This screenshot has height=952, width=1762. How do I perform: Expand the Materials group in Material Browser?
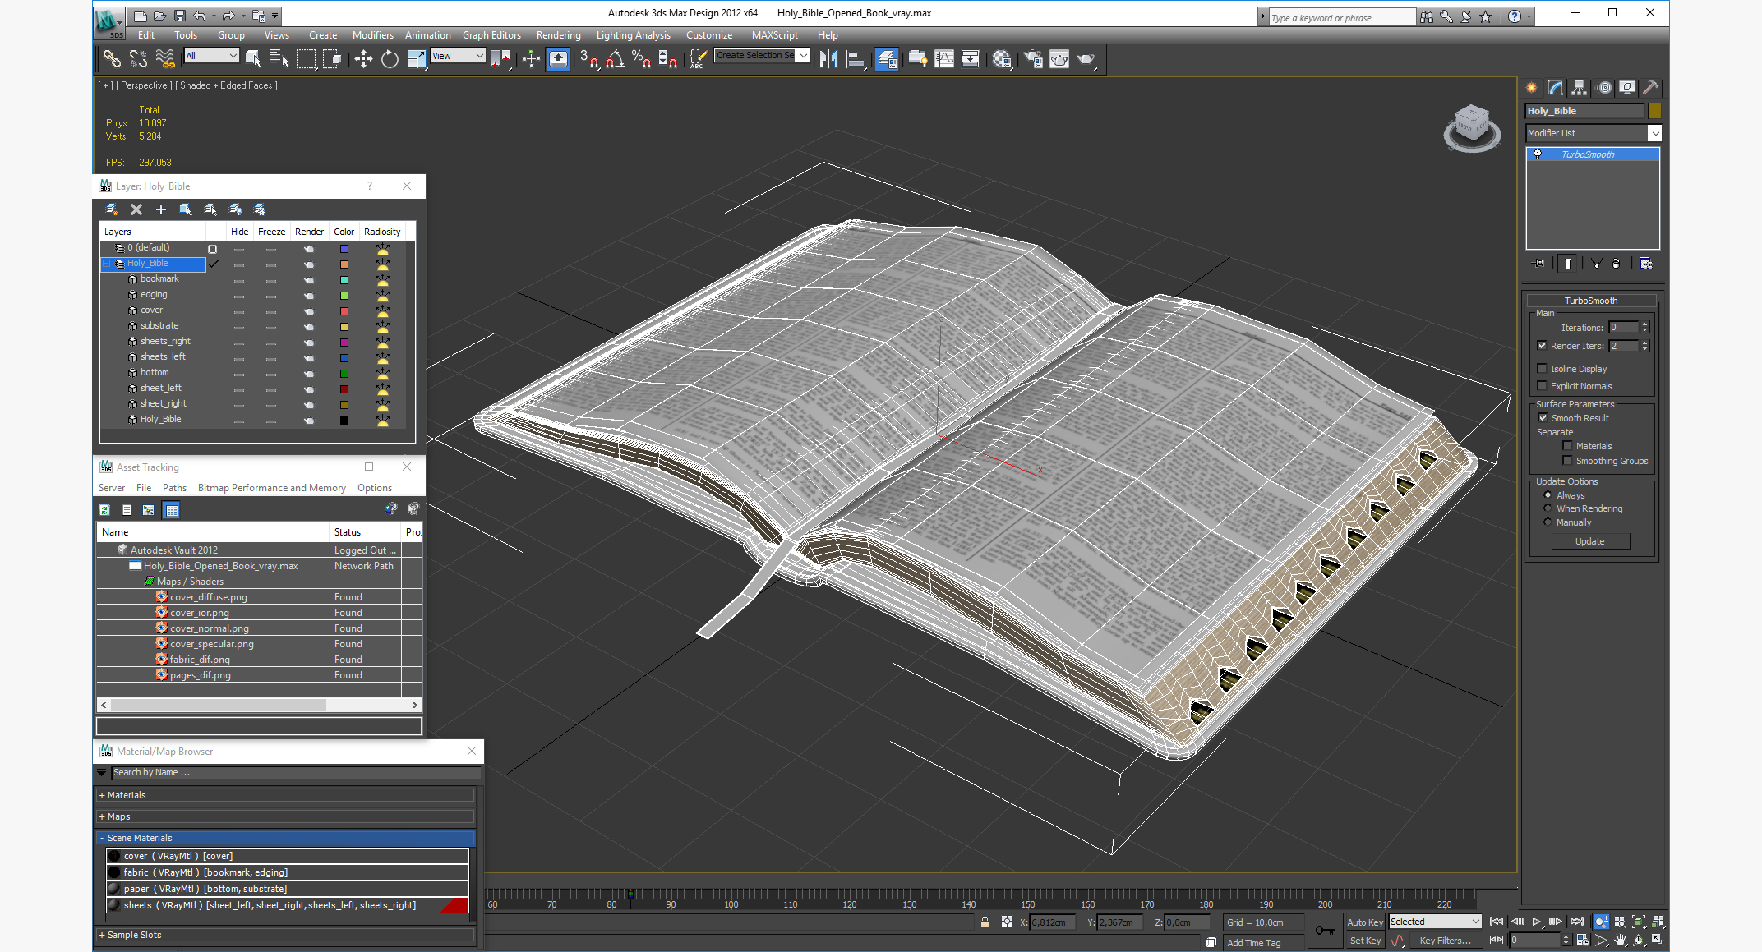click(x=284, y=795)
